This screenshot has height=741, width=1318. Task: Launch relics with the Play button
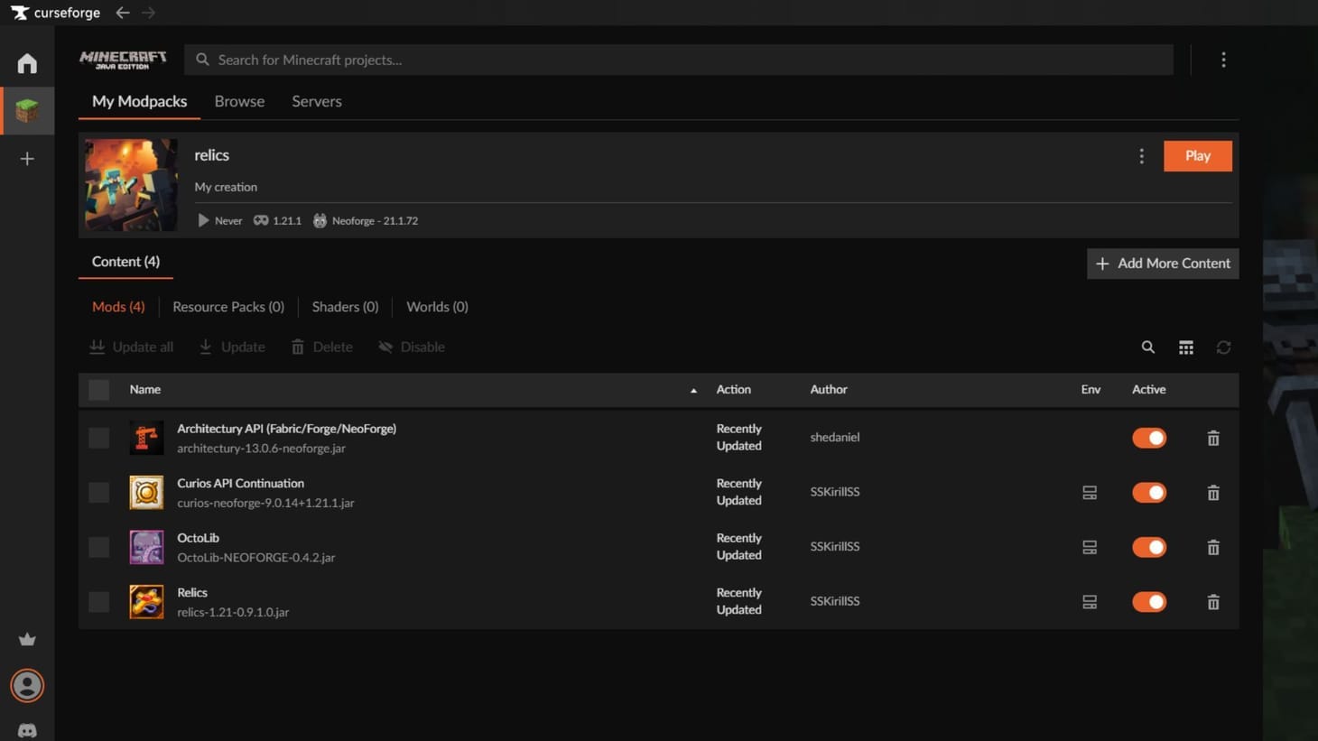[x=1197, y=155]
